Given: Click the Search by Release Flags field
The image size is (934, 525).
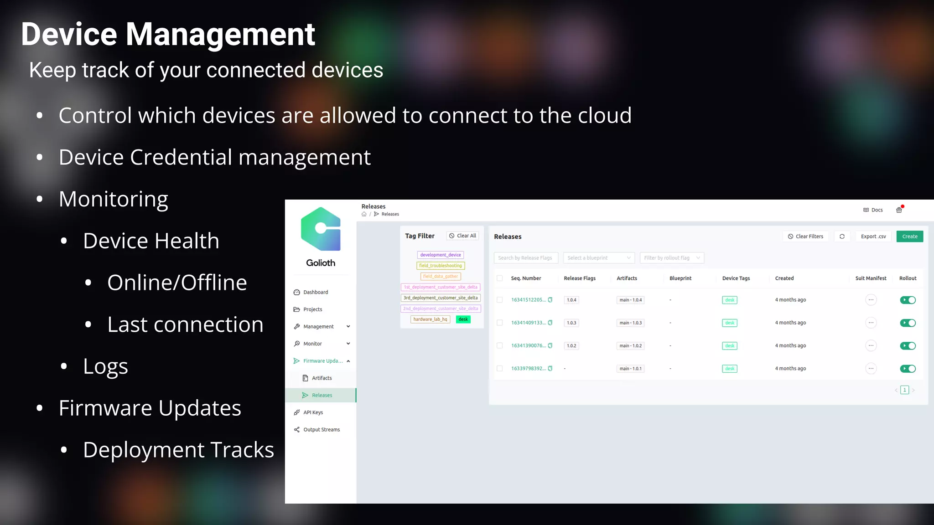Looking at the screenshot, I should [526, 258].
